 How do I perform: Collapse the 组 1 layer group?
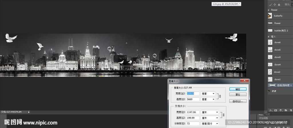(269, 36)
